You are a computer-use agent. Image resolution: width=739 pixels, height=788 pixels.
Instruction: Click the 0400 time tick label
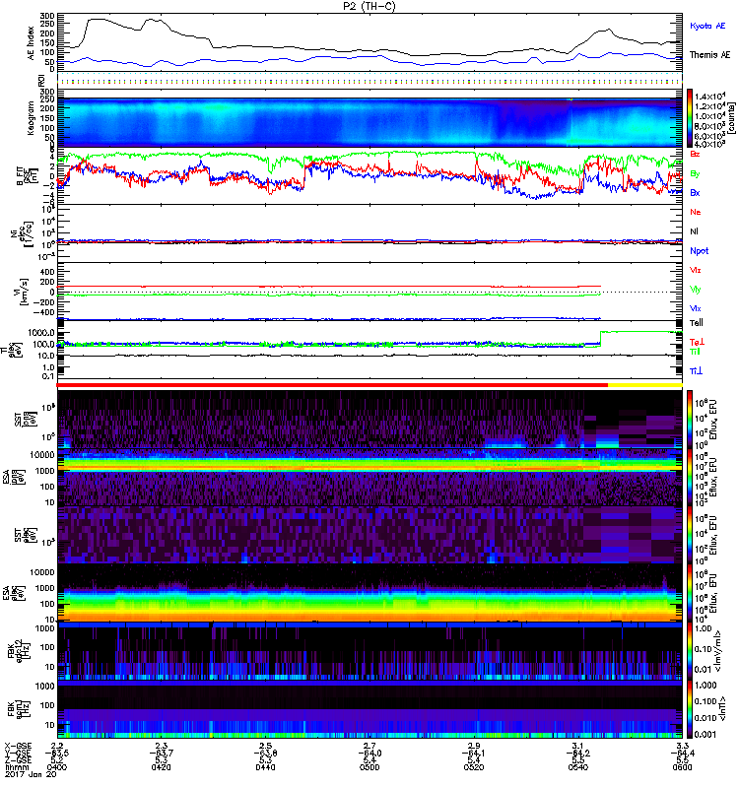click(x=56, y=767)
